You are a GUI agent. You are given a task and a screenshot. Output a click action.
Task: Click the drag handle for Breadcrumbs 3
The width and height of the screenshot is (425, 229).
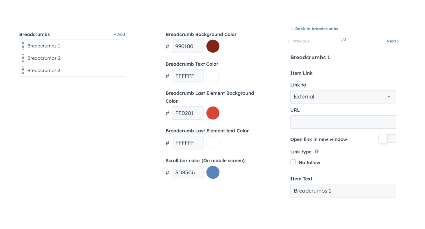click(x=23, y=71)
